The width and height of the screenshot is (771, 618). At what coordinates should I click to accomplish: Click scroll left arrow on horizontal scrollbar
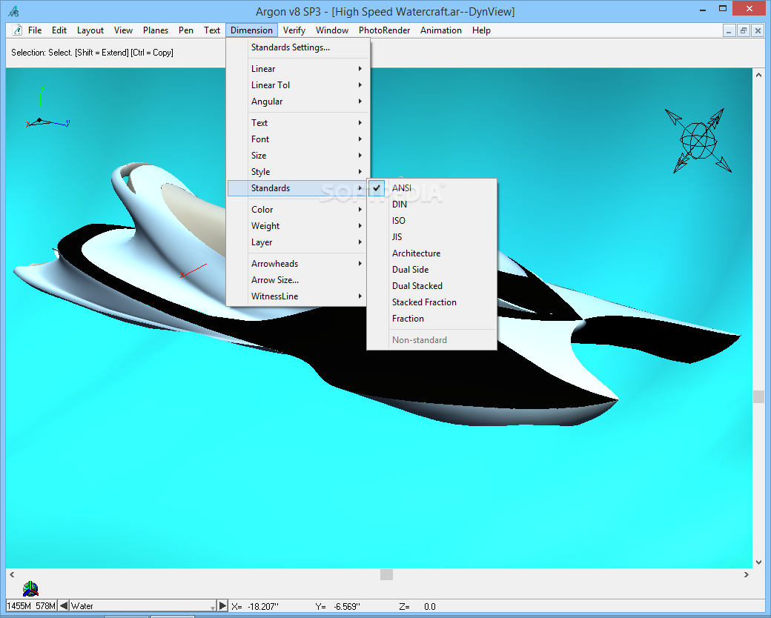12,574
